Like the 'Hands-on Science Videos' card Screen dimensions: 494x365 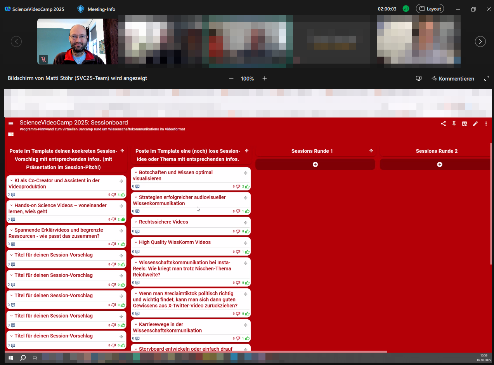coord(123,220)
